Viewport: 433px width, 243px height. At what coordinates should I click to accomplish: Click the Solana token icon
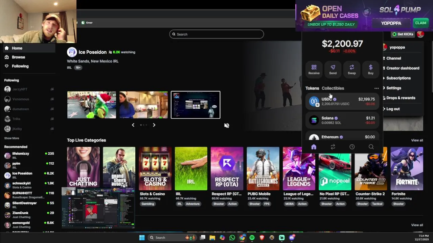[x=314, y=120]
